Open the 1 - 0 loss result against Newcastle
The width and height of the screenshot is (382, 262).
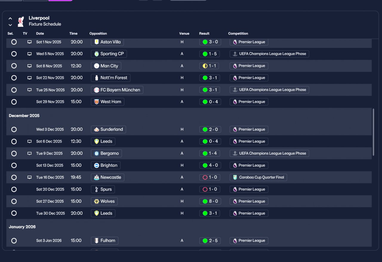[210, 177]
